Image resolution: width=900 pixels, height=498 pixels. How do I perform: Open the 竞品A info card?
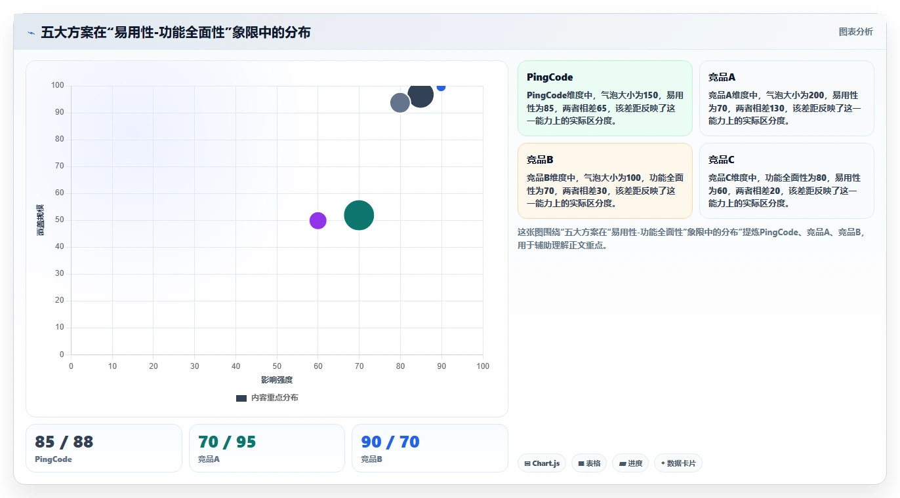coord(787,98)
